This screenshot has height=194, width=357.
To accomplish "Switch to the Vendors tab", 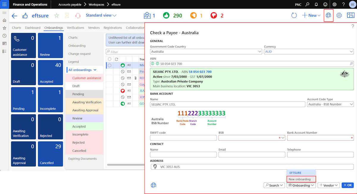I will [x=94, y=28].
